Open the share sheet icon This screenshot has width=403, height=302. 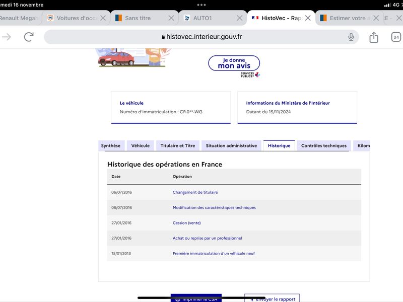pos(374,37)
